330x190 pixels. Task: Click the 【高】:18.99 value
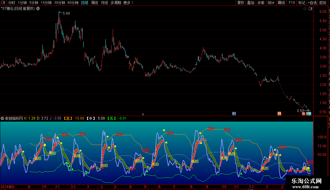pos(74,118)
